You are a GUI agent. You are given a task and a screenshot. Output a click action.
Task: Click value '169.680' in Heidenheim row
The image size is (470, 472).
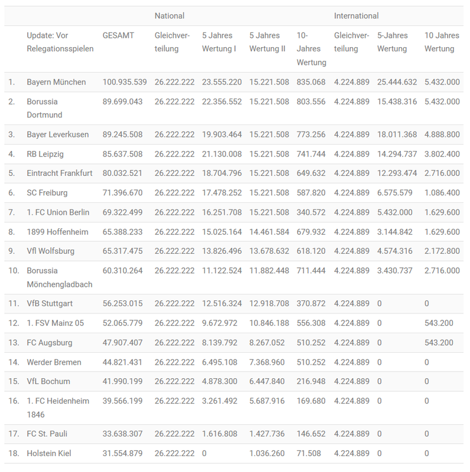pos(311,401)
